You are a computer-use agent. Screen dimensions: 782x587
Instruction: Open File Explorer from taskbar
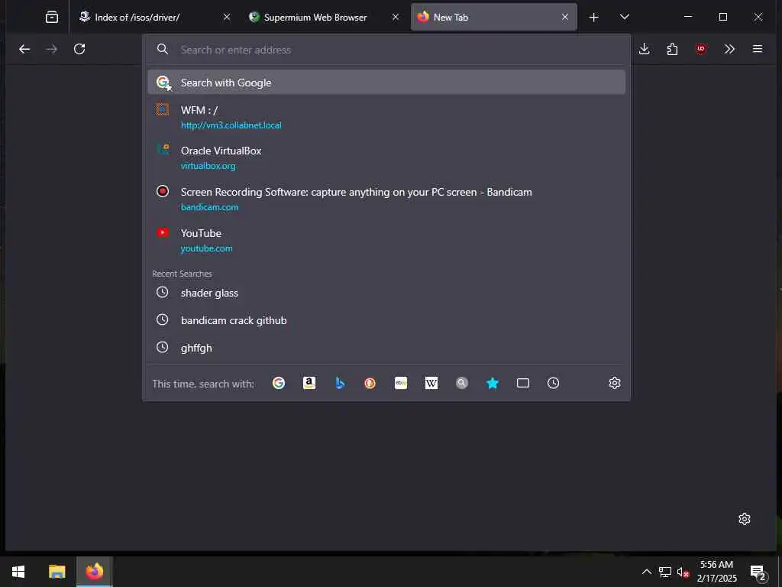(57, 572)
